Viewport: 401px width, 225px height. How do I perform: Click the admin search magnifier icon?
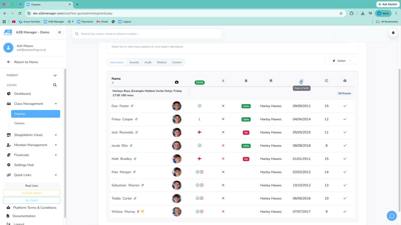point(55,85)
